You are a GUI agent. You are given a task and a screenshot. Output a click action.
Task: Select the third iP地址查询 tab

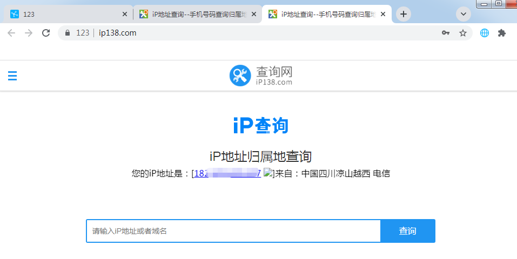point(326,14)
